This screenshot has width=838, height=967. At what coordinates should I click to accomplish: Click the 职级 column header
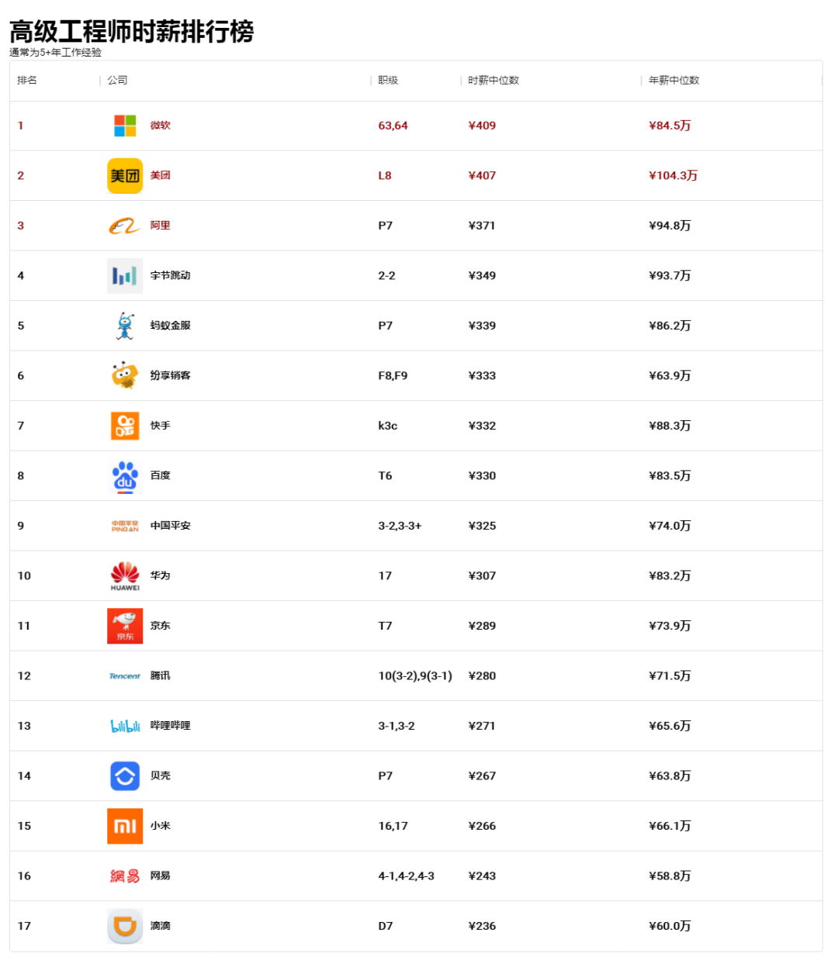point(388,81)
